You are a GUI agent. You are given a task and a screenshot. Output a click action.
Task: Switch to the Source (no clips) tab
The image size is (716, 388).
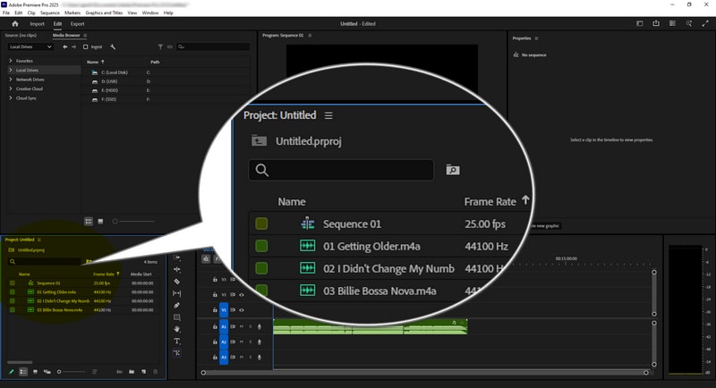pyautogui.click(x=21, y=35)
